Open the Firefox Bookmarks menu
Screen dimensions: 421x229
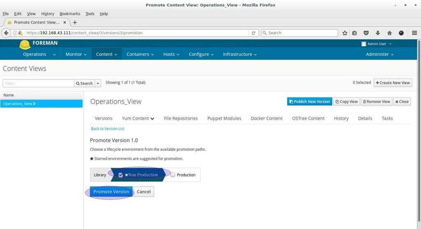tap(70, 14)
